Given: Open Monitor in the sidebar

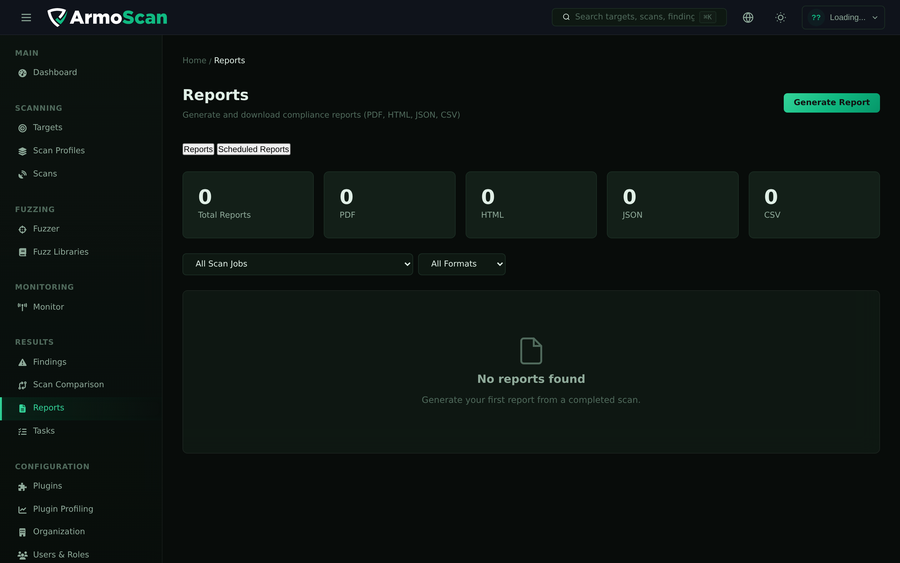Looking at the screenshot, I should 81,307.
